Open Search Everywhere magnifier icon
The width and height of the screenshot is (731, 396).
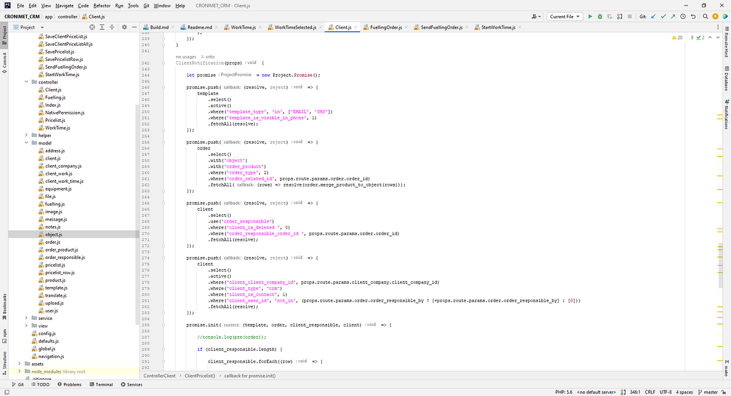705,16
